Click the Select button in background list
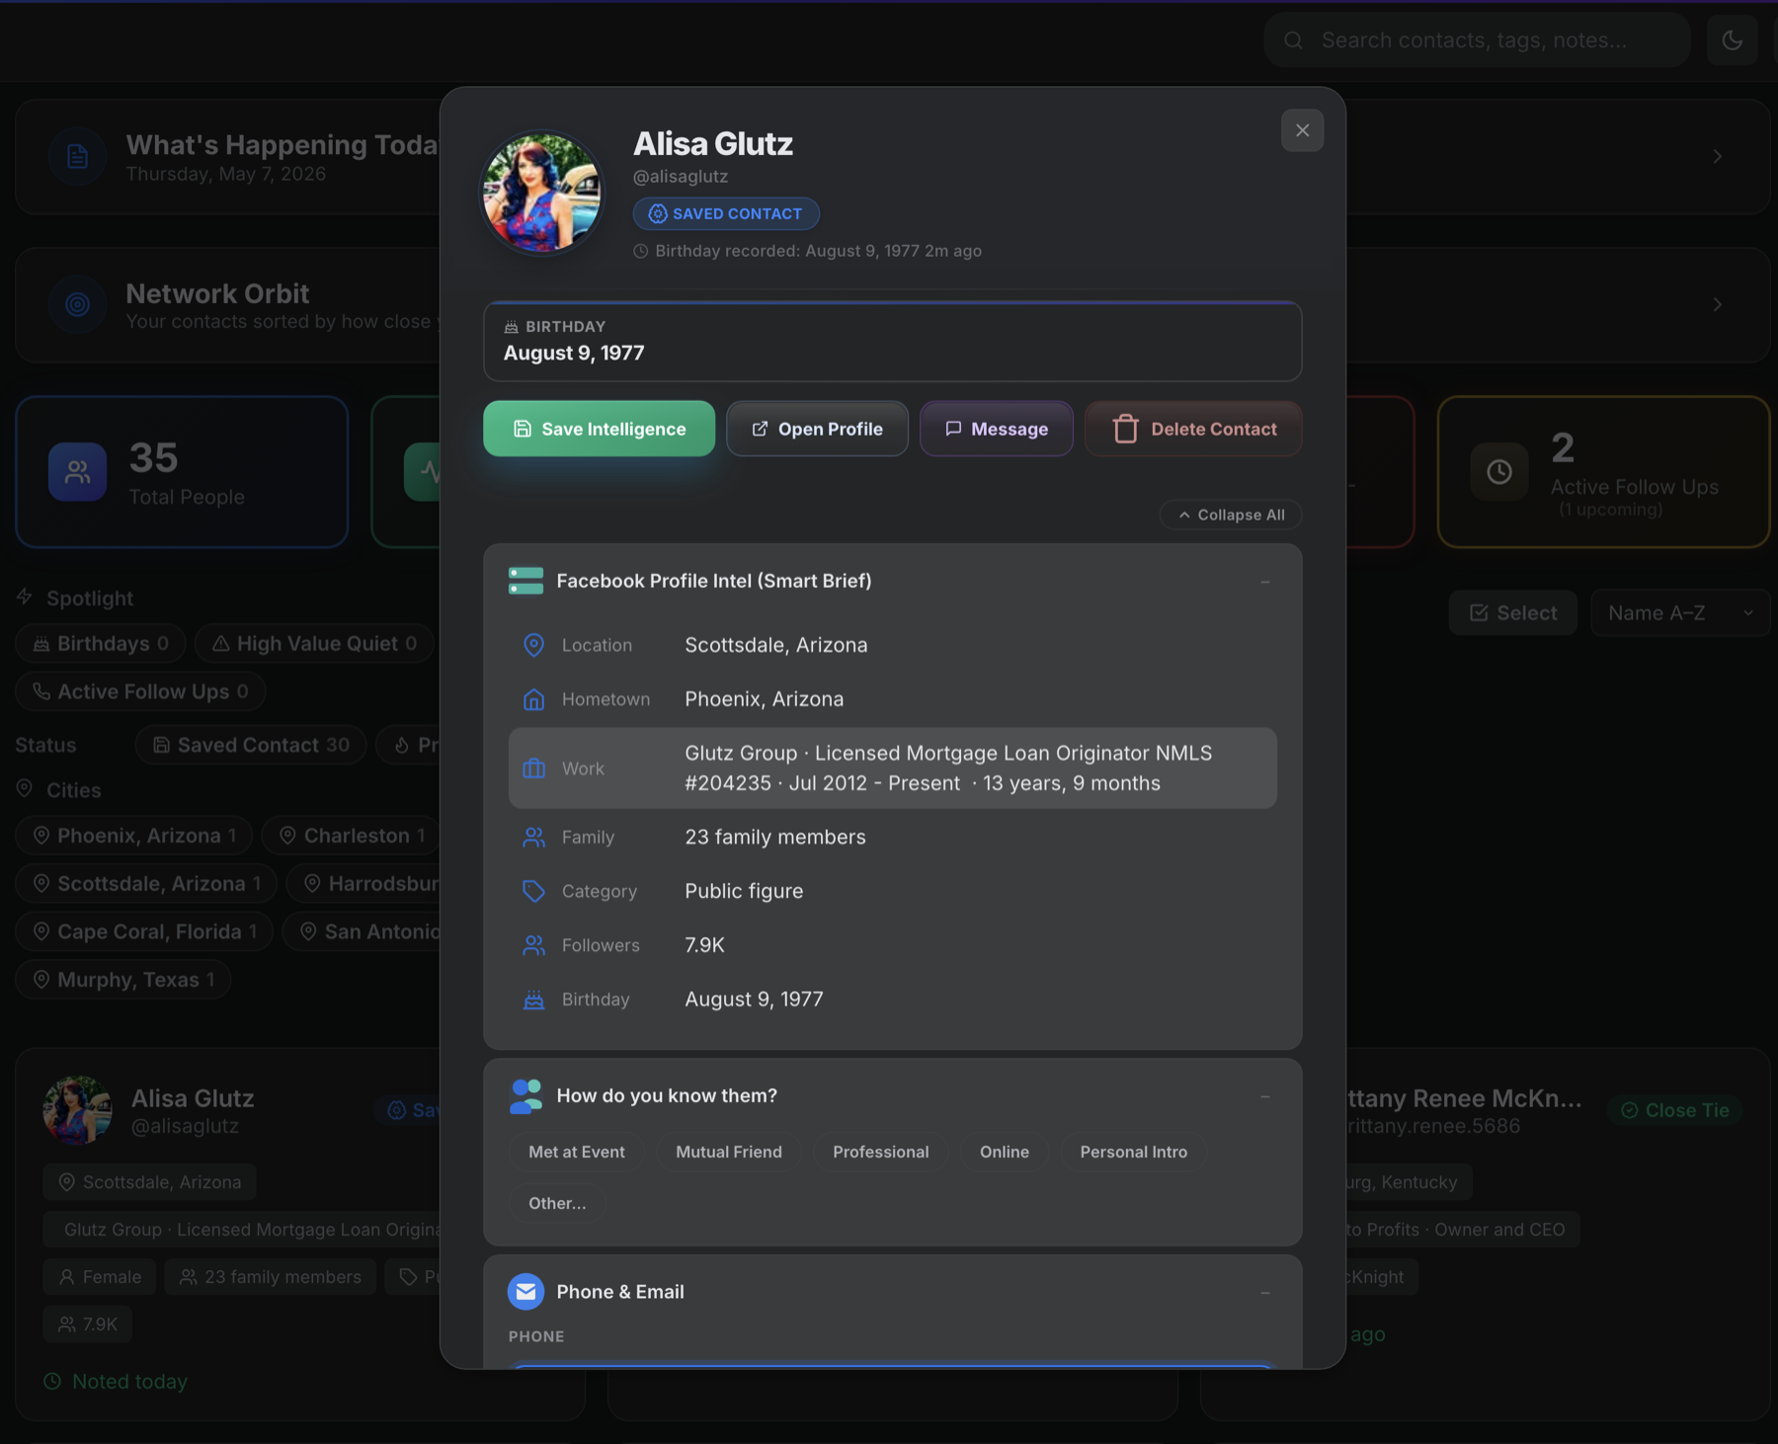1778x1444 pixels. coord(1512,613)
